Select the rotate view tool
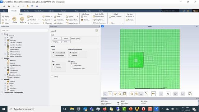 click(x=105, y=94)
